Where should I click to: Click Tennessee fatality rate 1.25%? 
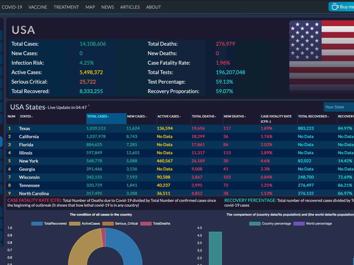point(267,185)
